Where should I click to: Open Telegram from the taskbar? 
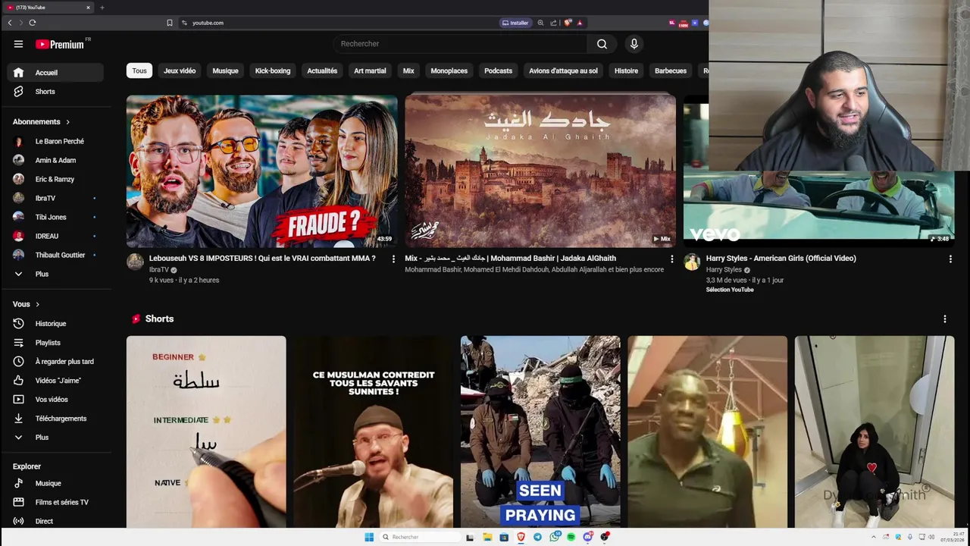pyautogui.click(x=537, y=537)
